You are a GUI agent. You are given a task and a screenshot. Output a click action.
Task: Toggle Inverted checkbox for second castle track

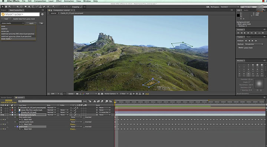pos(84,122)
